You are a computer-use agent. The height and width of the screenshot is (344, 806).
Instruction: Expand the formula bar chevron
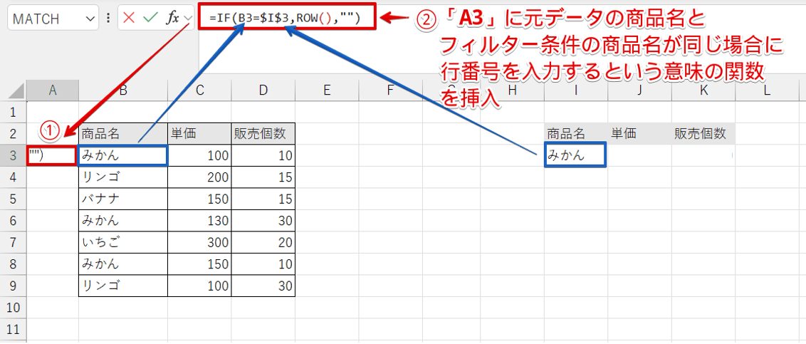pyautogui.click(x=188, y=18)
